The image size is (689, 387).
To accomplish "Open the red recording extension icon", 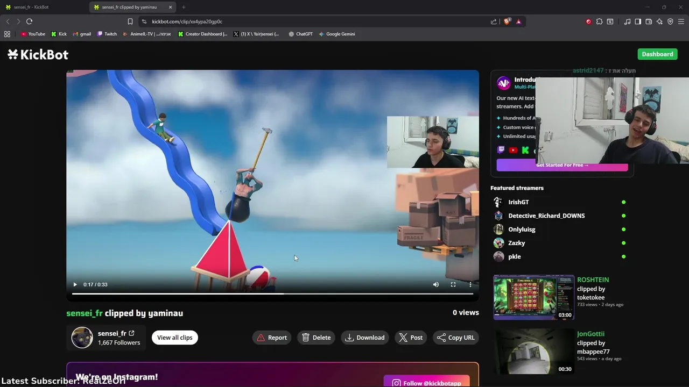I will pyautogui.click(x=588, y=21).
